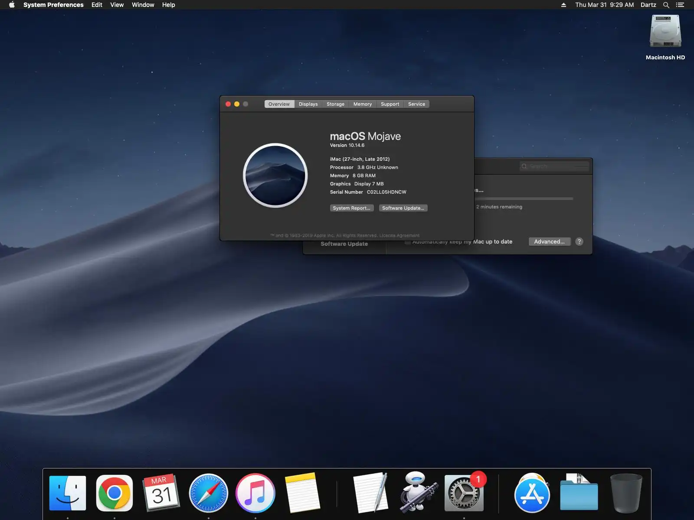This screenshot has width=694, height=520.
Task: Click the Memory 8 GB RAM line
Action: click(353, 175)
